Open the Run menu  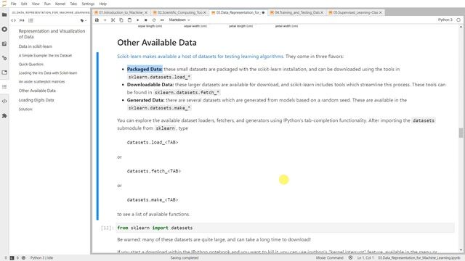coord(47,4)
